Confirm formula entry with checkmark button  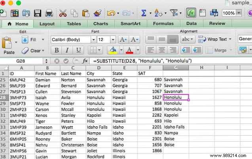click(x=66, y=61)
